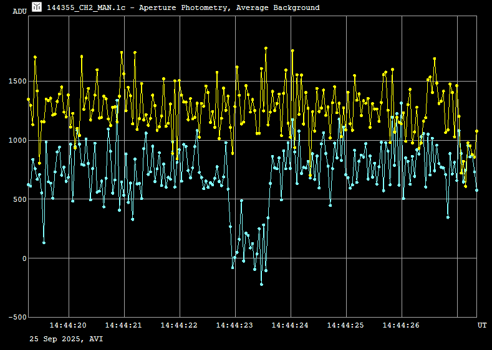492x350 pixels.
Task: Click the 14:44:23 time label
Action: pyautogui.click(x=234, y=325)
